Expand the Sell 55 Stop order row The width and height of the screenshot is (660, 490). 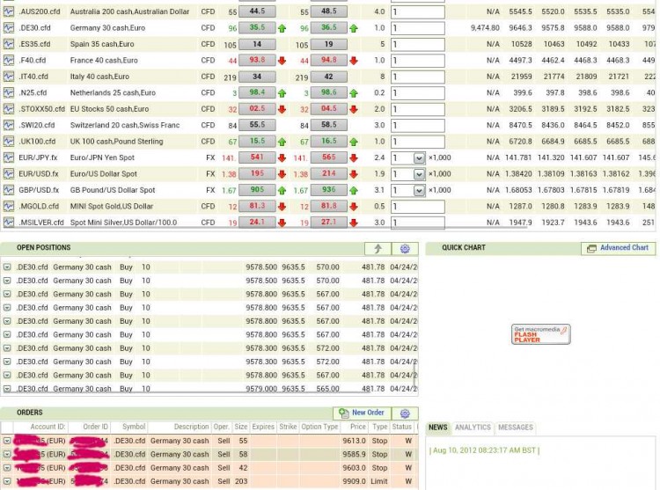pos(7,441)
